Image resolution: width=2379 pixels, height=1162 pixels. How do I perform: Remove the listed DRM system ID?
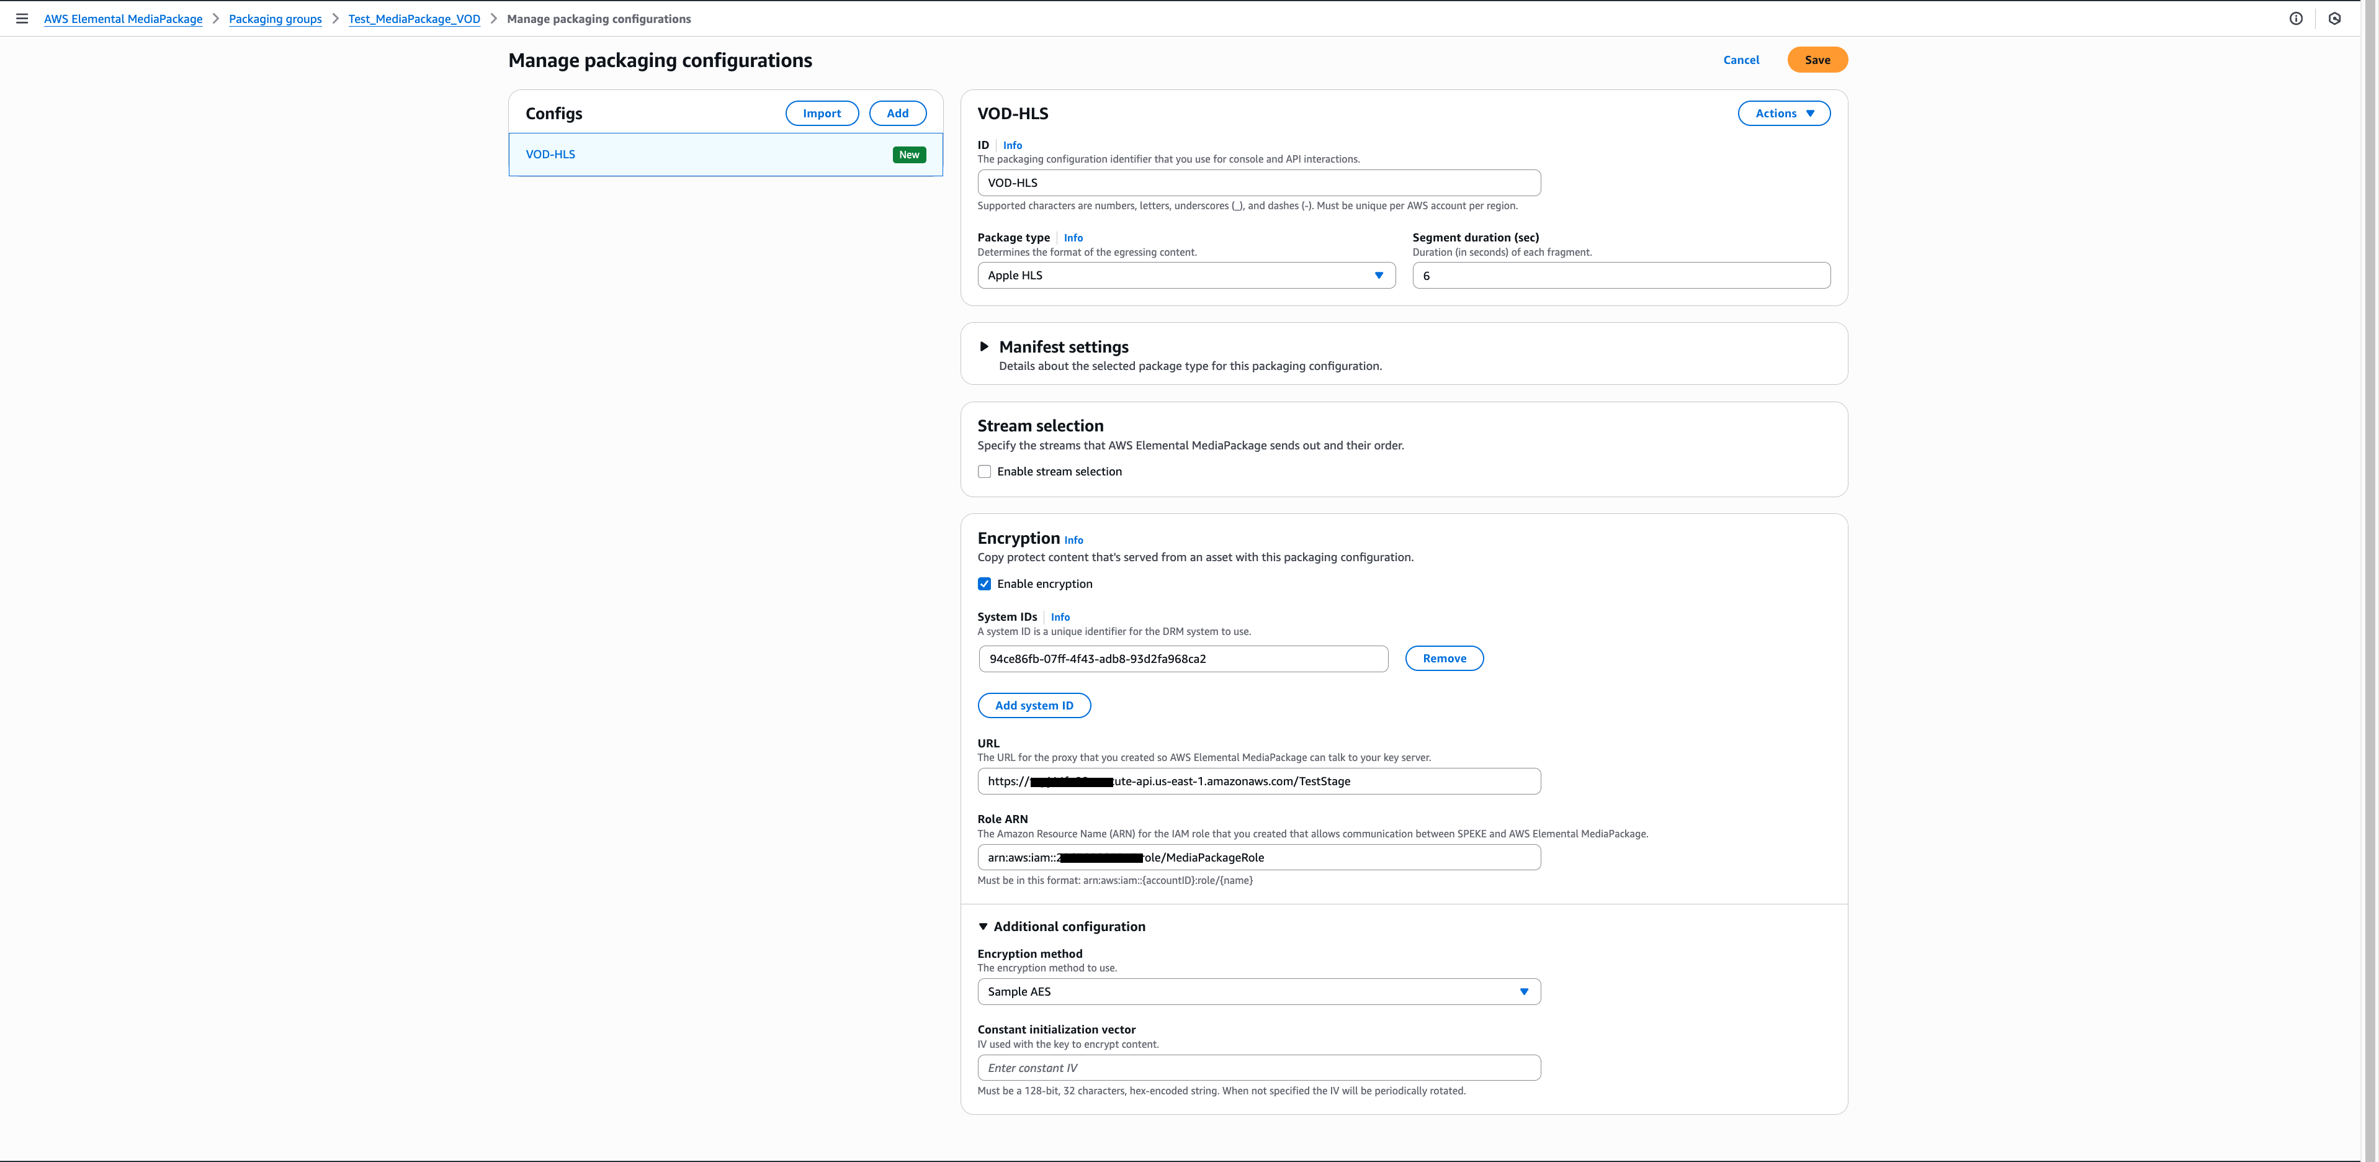(1443, 658)
